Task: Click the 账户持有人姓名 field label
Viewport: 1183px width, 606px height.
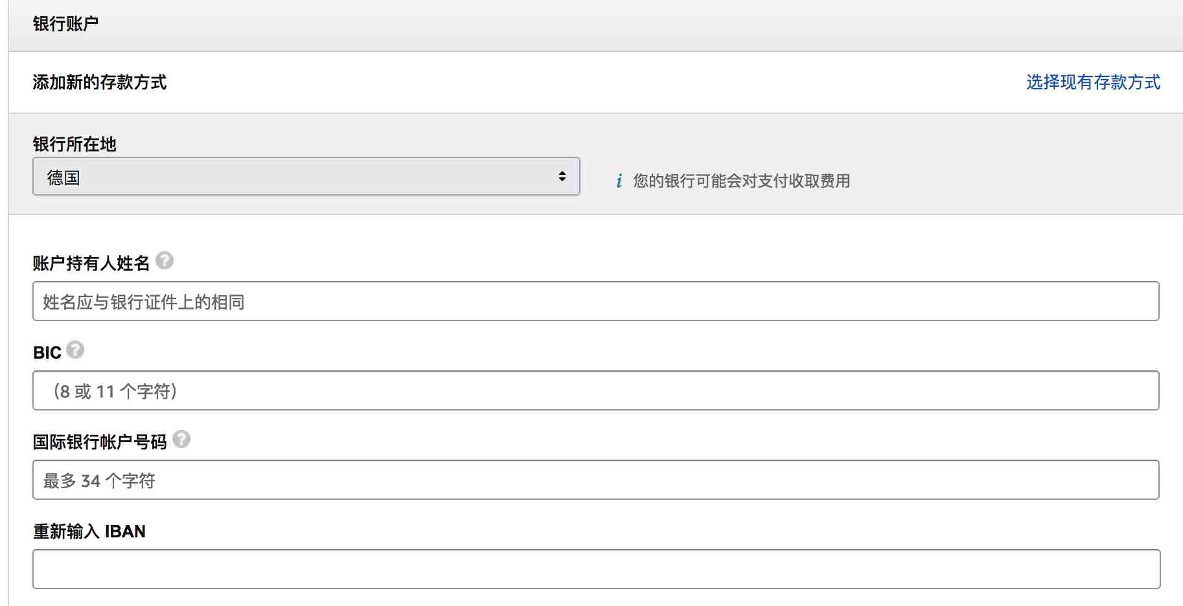Action: pos(91,263)
